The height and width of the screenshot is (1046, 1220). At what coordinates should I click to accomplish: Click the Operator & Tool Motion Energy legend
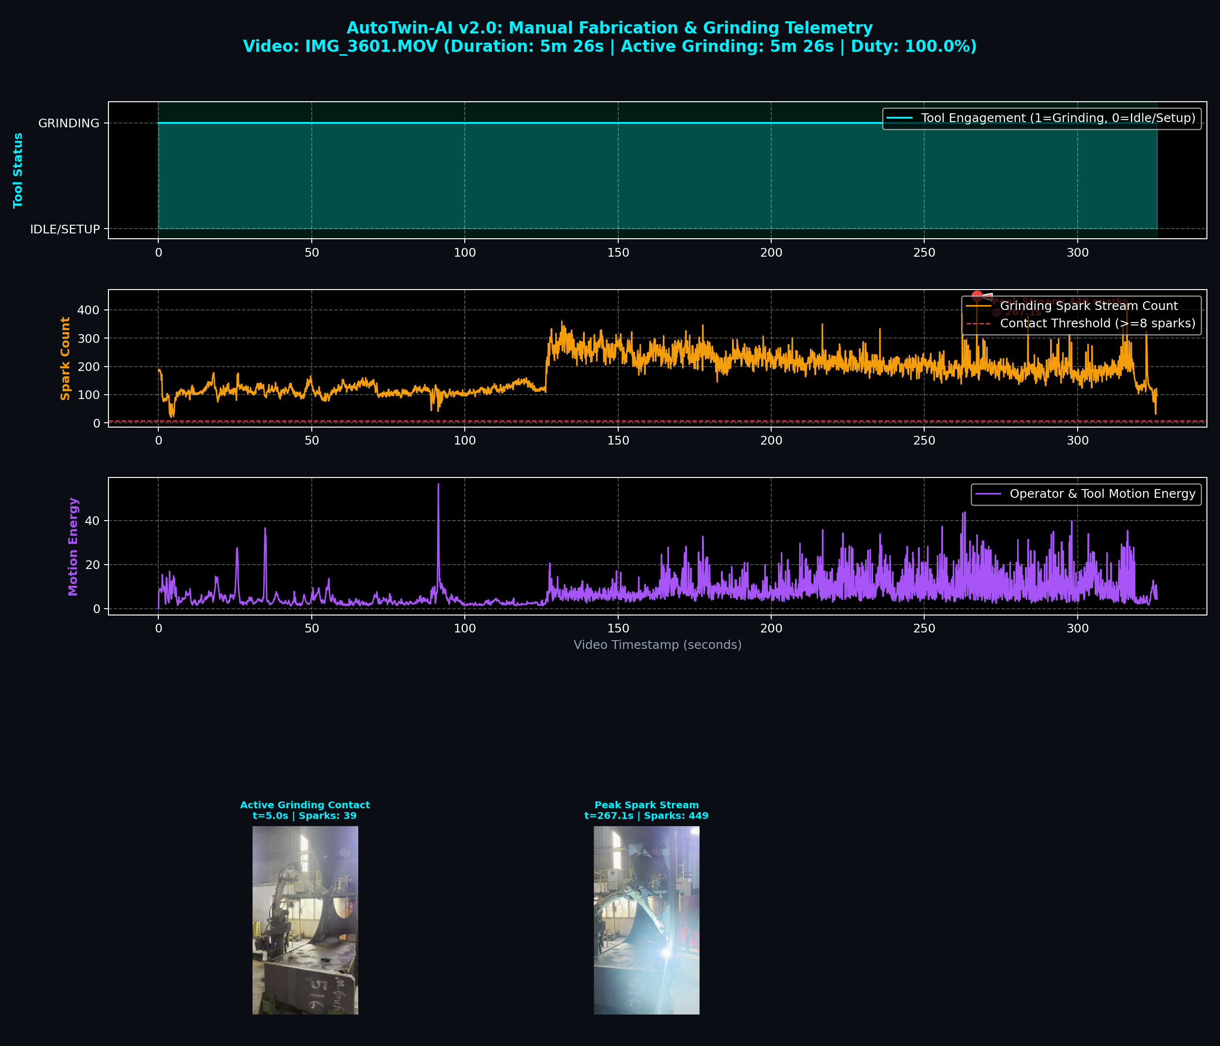click(x=1086, y=494)
